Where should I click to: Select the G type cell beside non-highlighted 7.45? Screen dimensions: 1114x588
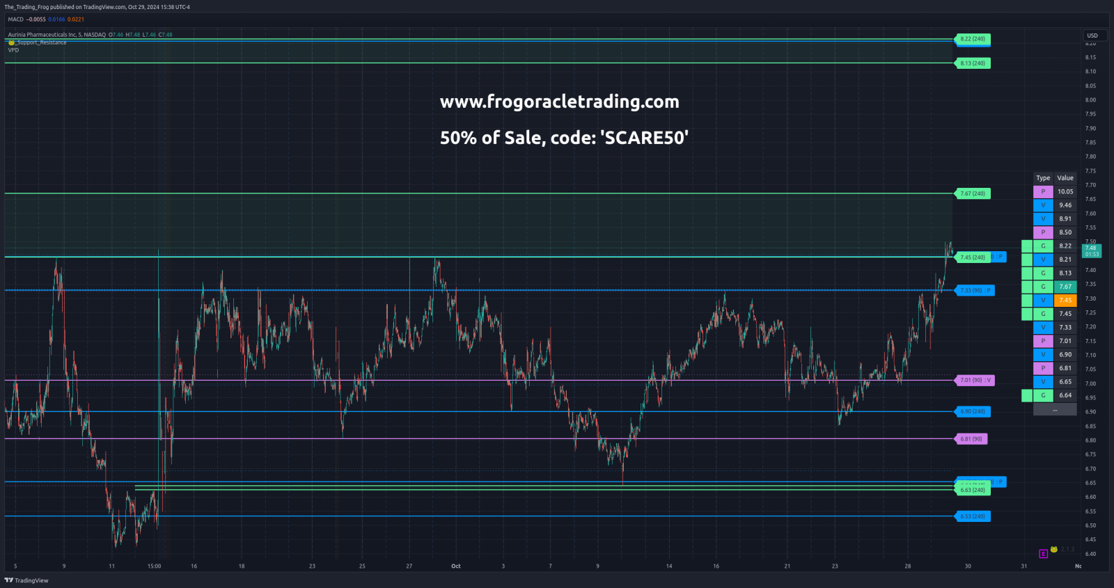(1043, 314)
